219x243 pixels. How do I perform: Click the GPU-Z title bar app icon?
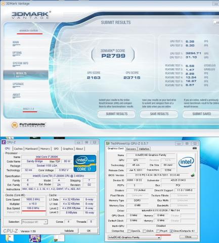108,143
